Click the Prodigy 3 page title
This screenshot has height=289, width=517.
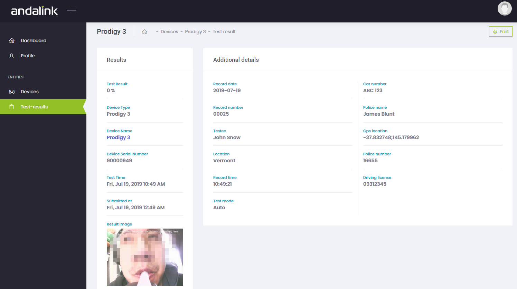(x=111, y=31)
